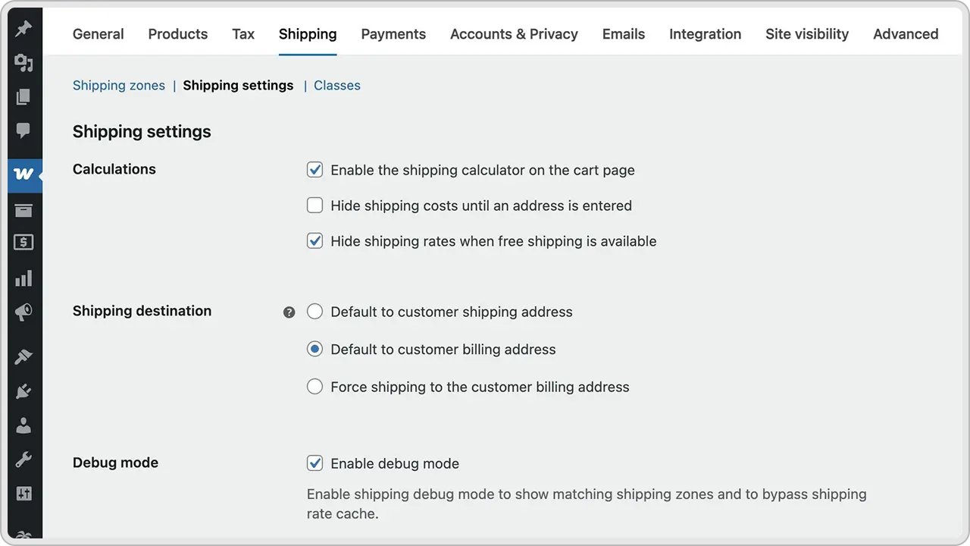This screenshot has width=970, height=546.
Task: Select Default to customer shipping address
Action: [x=314, y=312]
